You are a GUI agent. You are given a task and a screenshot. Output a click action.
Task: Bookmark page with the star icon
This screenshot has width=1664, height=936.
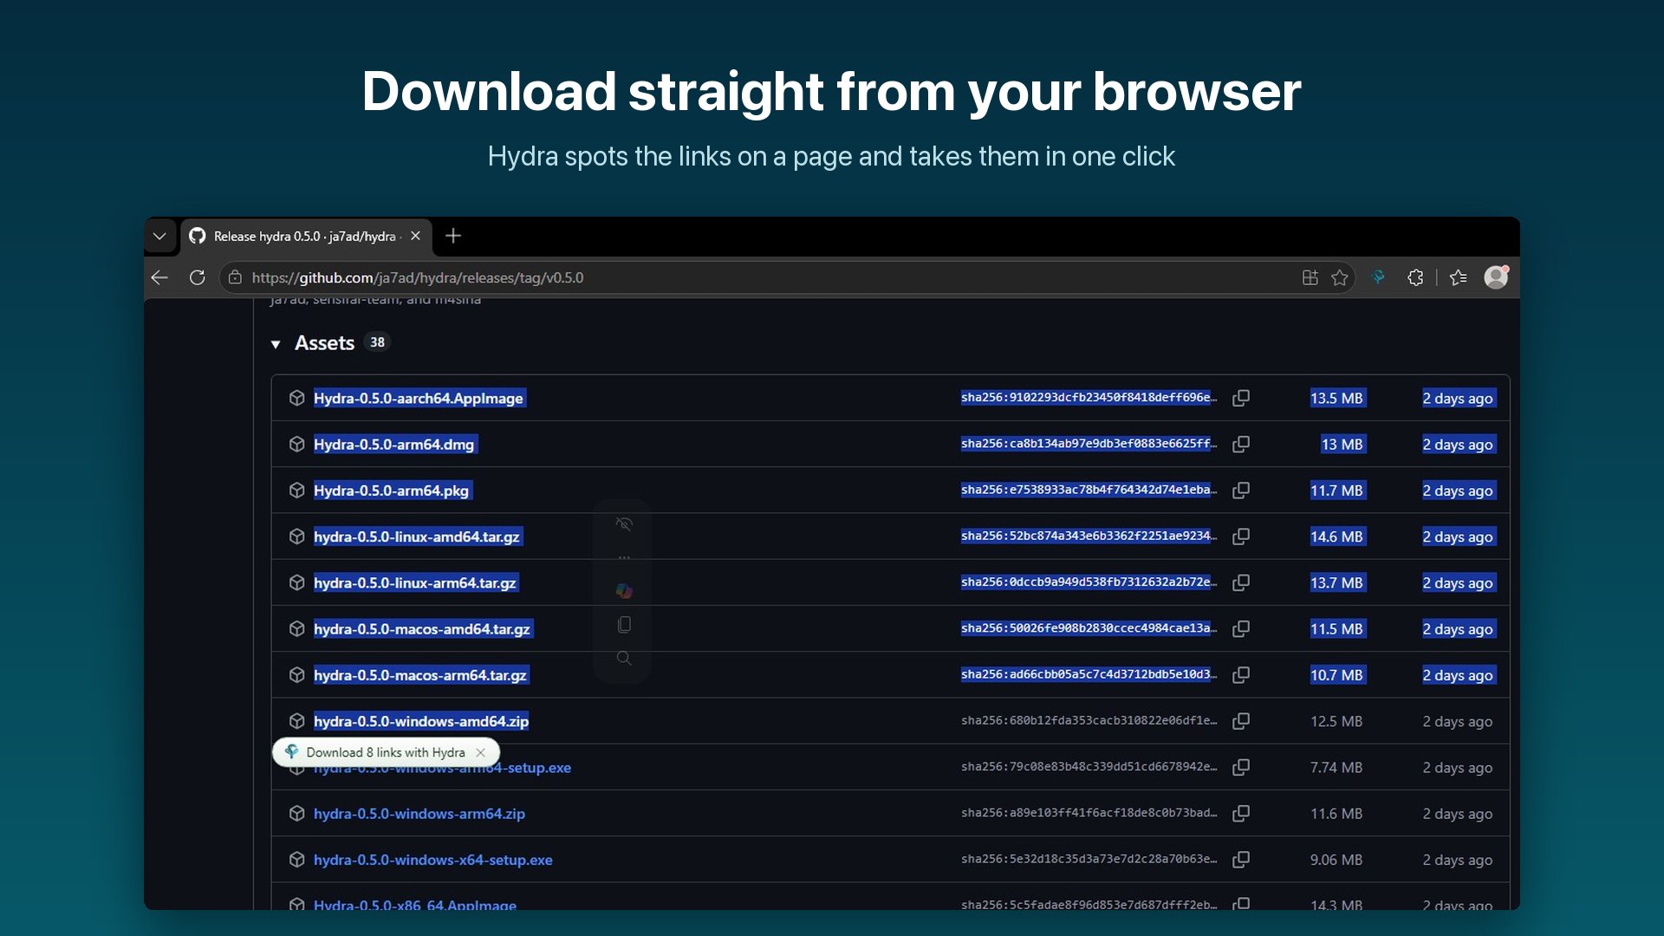point(1340,277)
